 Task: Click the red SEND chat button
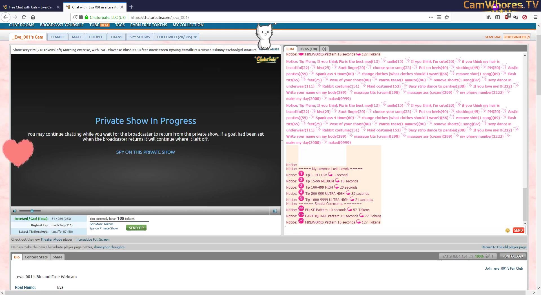click(x=518, y=230)
